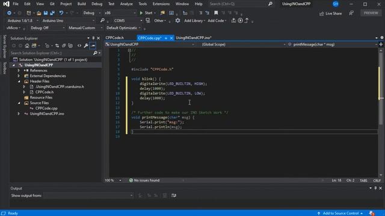Click the Undo arrow icon
Viewport: 385px width, 216px height.
coord(61,13)
